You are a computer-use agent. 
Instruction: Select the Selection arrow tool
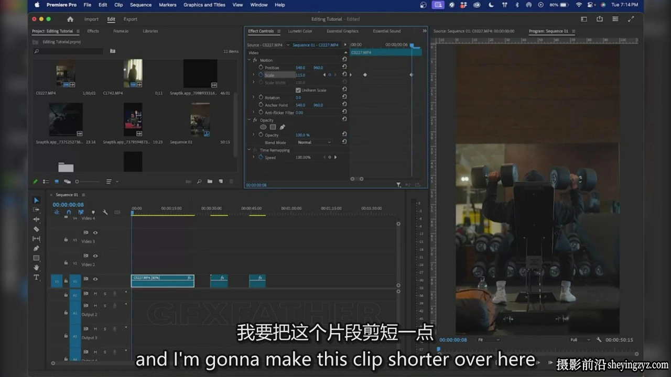(x=36, y=200)
